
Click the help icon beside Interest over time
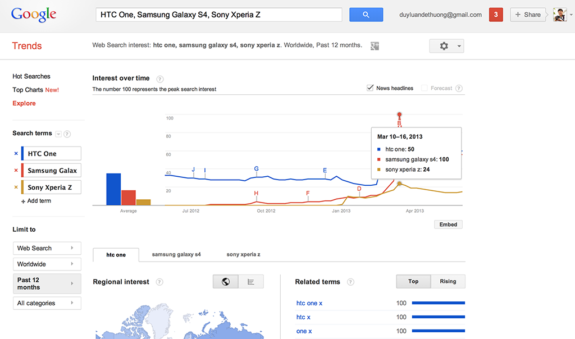click(160, 79)
